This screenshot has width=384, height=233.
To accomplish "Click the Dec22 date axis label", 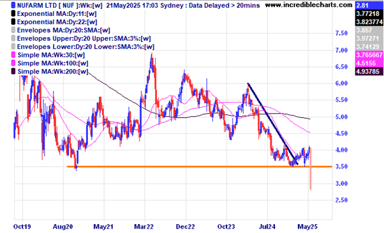I will 185,227.
